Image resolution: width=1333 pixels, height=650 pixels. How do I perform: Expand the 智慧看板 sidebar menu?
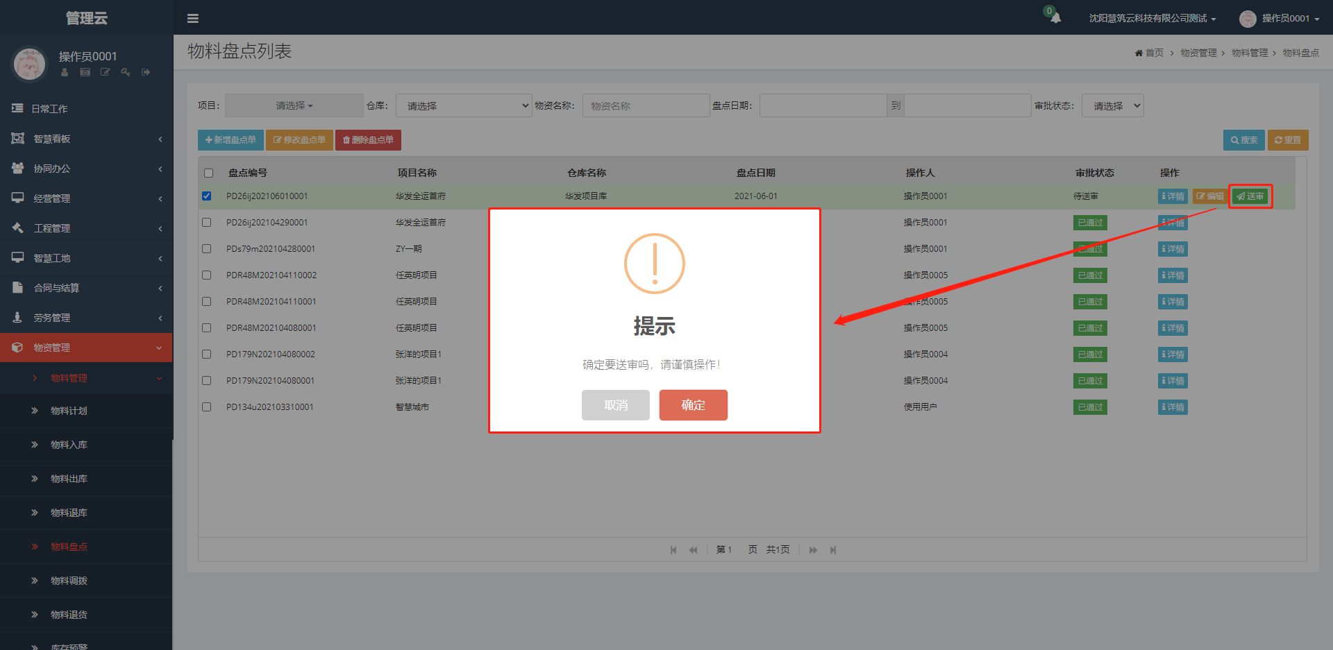coord(86,139)
